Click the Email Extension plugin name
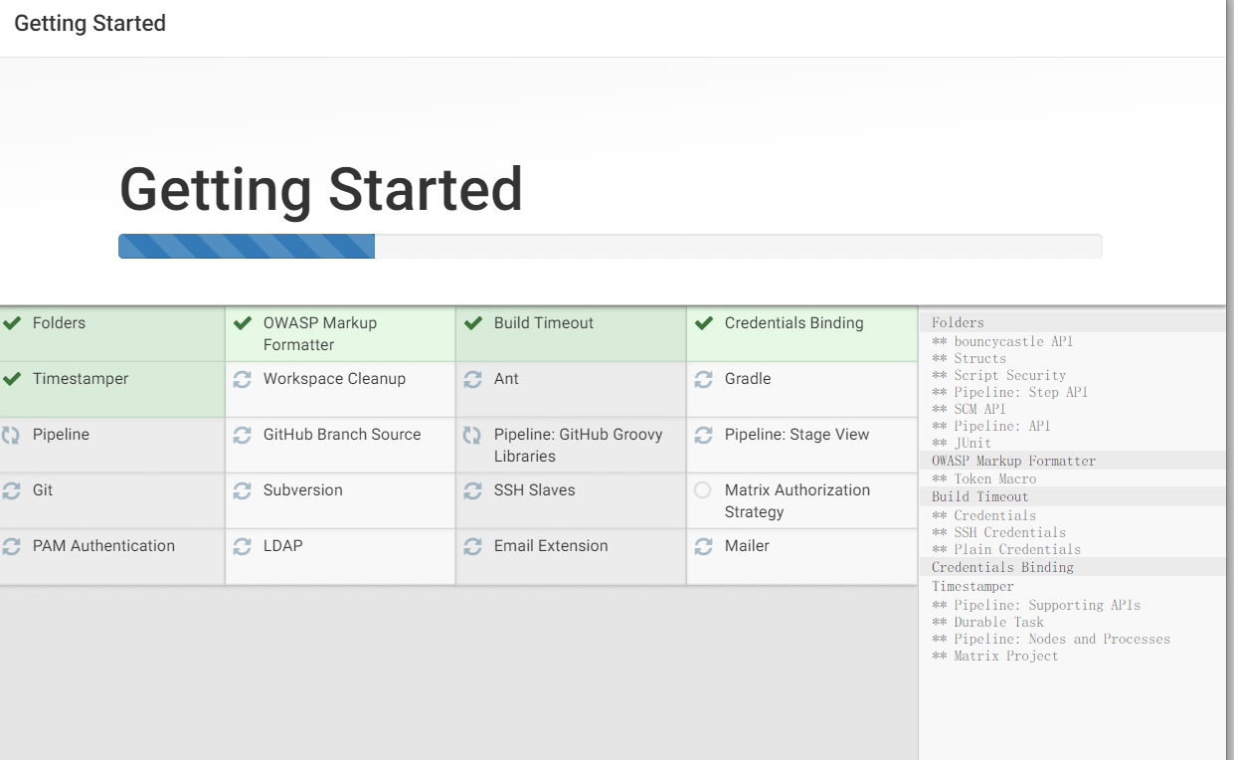The width and height of the screenshot is (1234, 760). point(551,546)
